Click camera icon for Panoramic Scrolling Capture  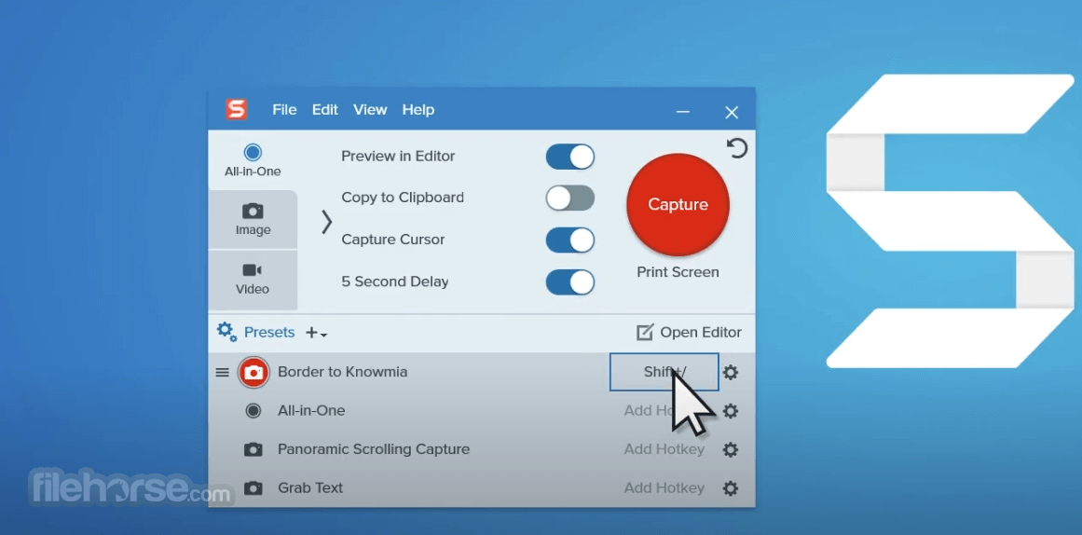[253, 449]
